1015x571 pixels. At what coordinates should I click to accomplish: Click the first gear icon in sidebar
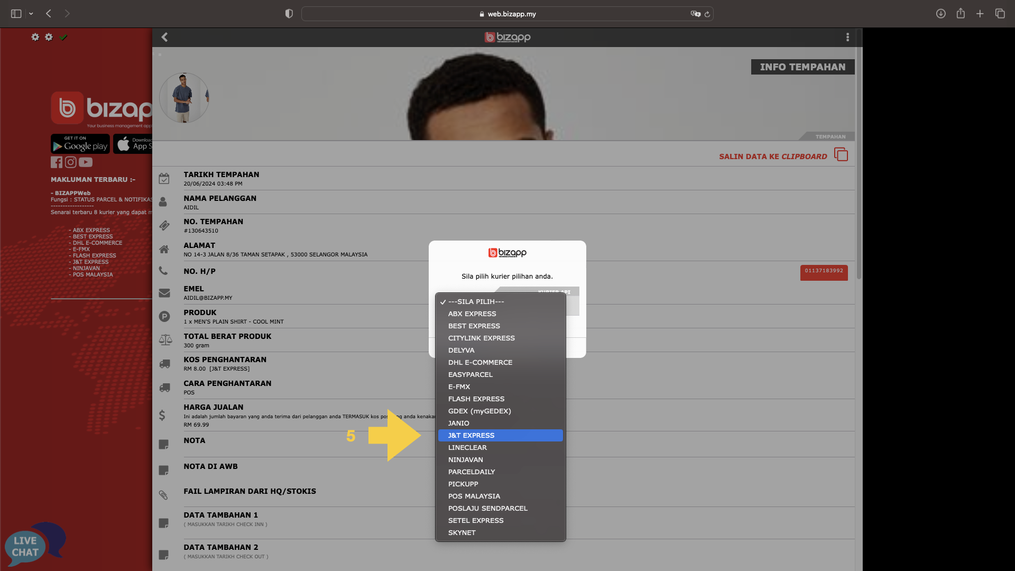tap(35, 37)
